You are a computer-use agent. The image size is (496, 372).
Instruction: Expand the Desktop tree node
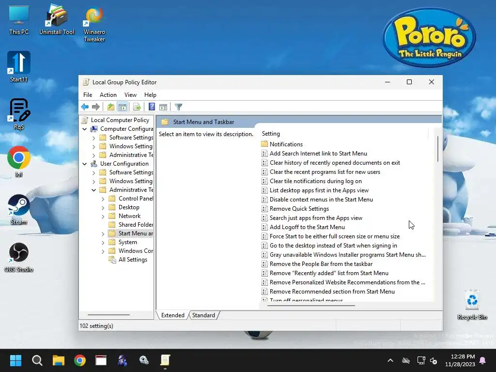[103, 208]
